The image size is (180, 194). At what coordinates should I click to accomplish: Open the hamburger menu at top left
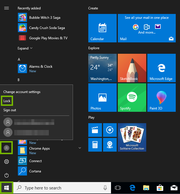pos(7,8)
